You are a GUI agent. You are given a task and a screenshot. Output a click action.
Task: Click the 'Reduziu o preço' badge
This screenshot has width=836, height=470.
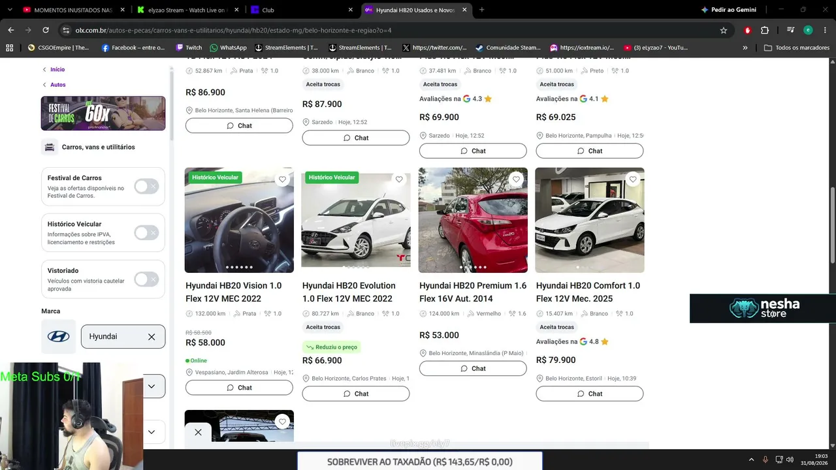tap(332, 347)
